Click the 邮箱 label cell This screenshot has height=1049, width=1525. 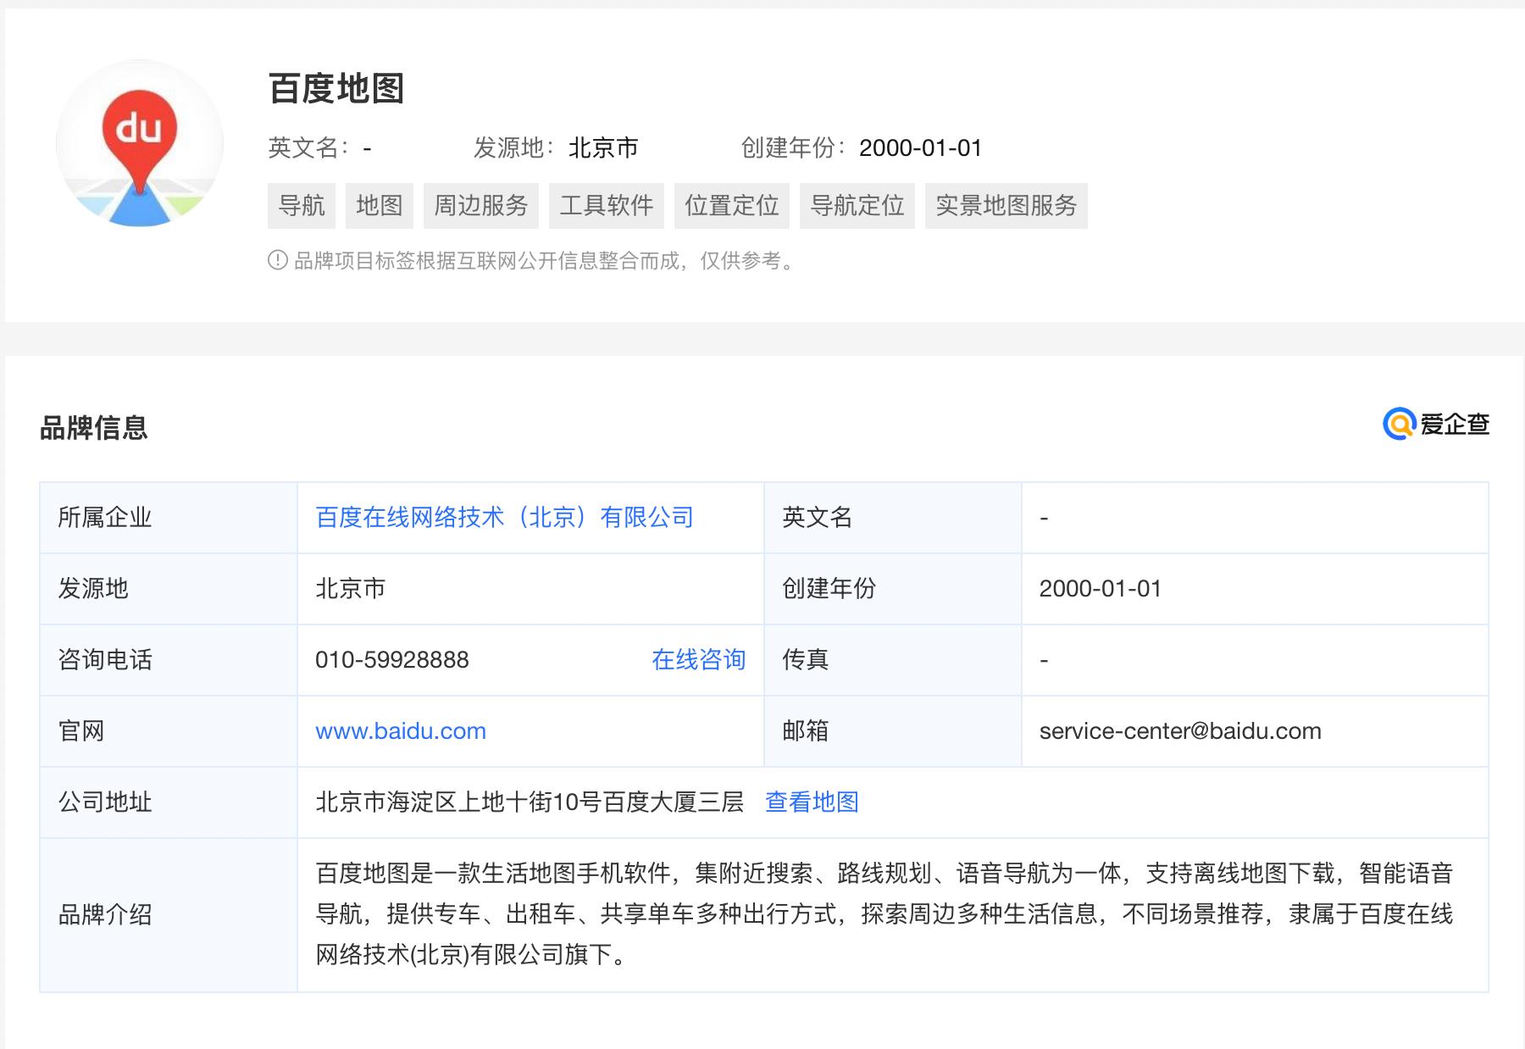[893, 731]
